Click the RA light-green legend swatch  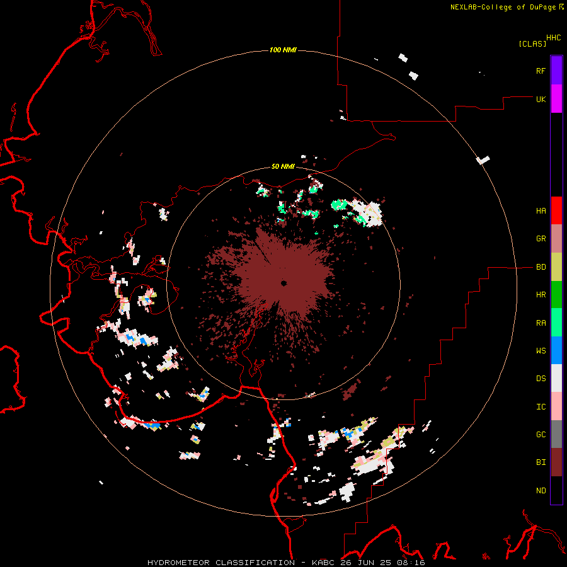(556, 323)
